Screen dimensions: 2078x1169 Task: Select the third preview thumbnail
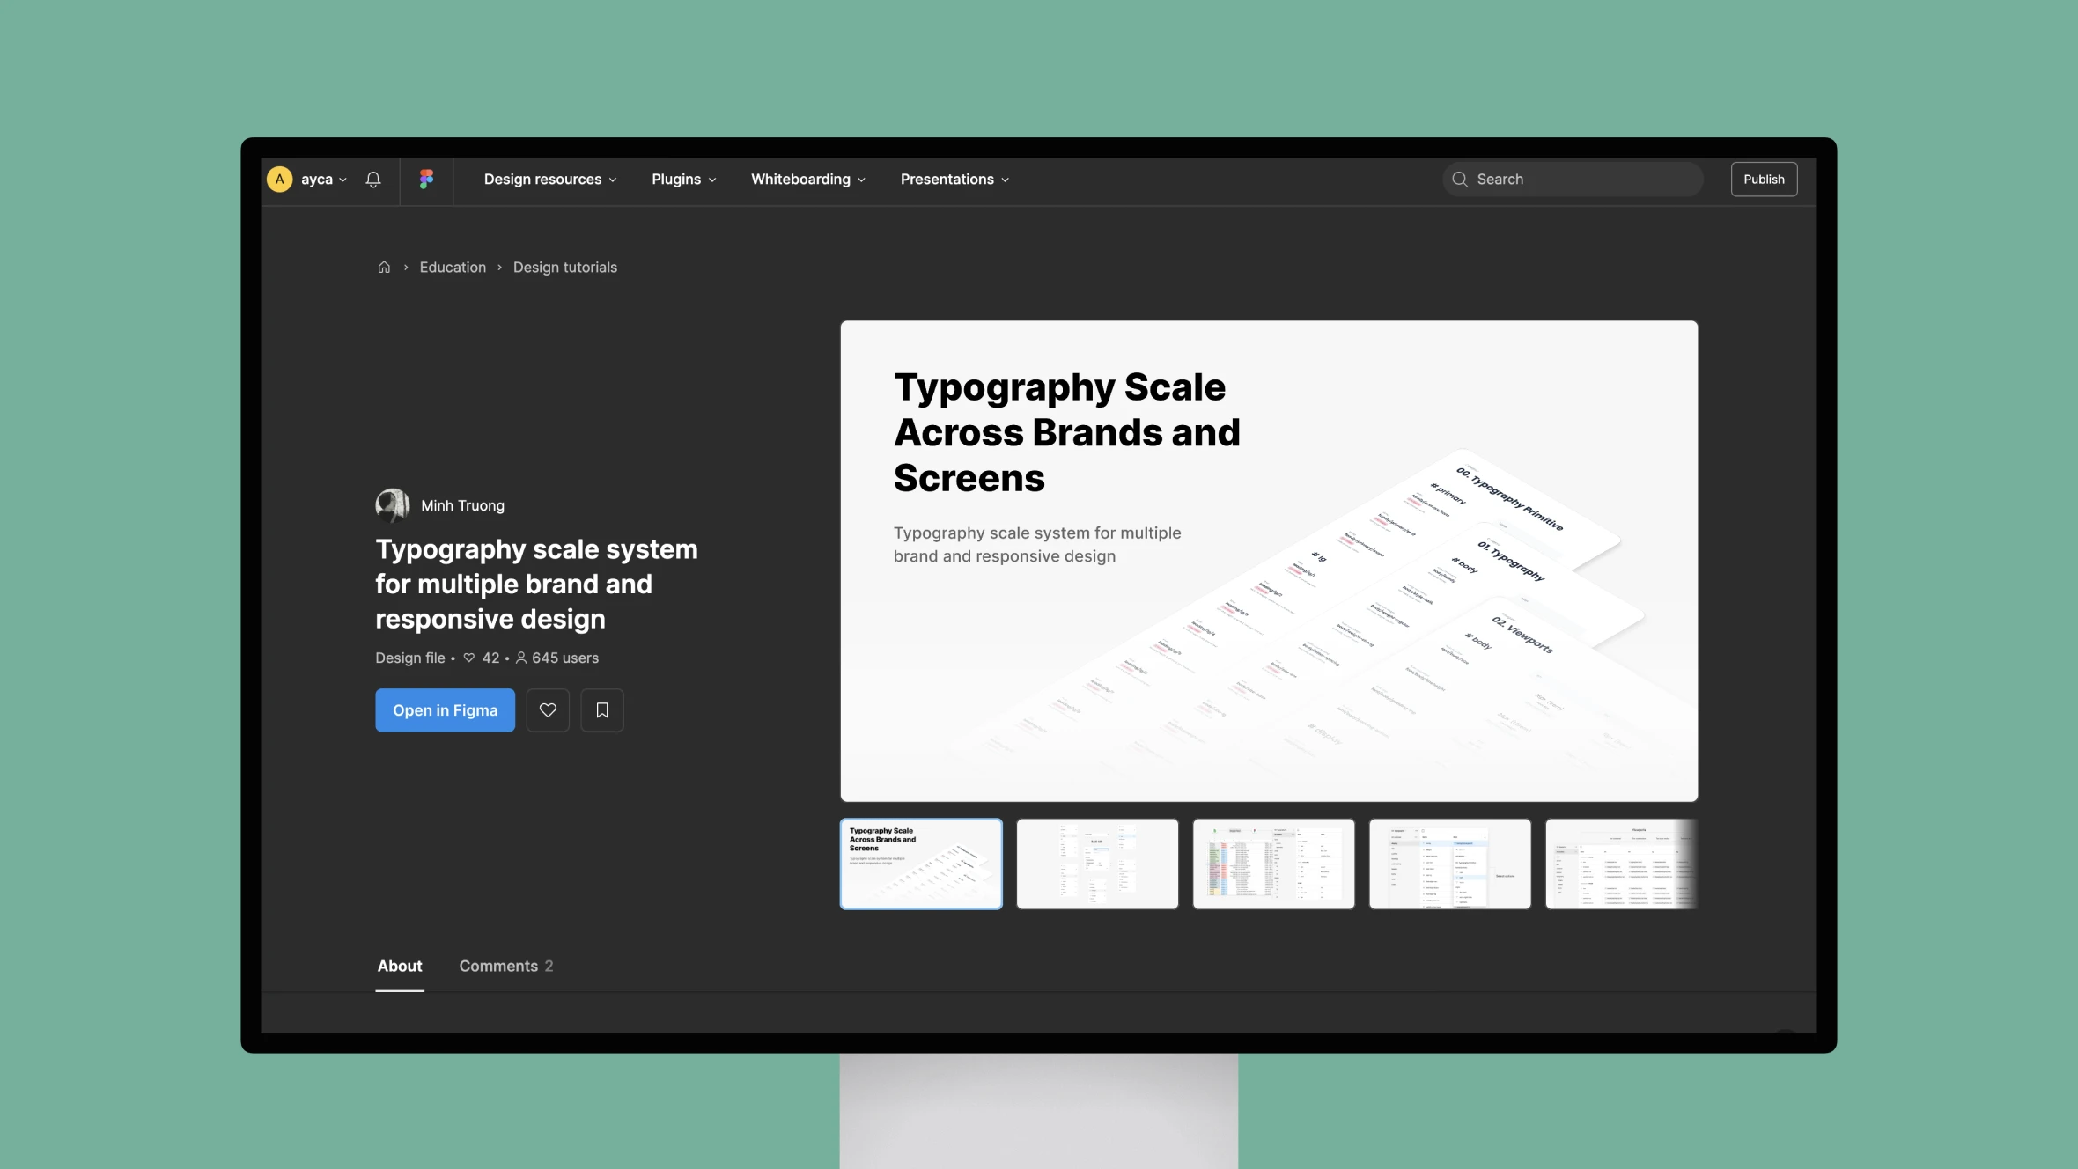[1273, 864]
